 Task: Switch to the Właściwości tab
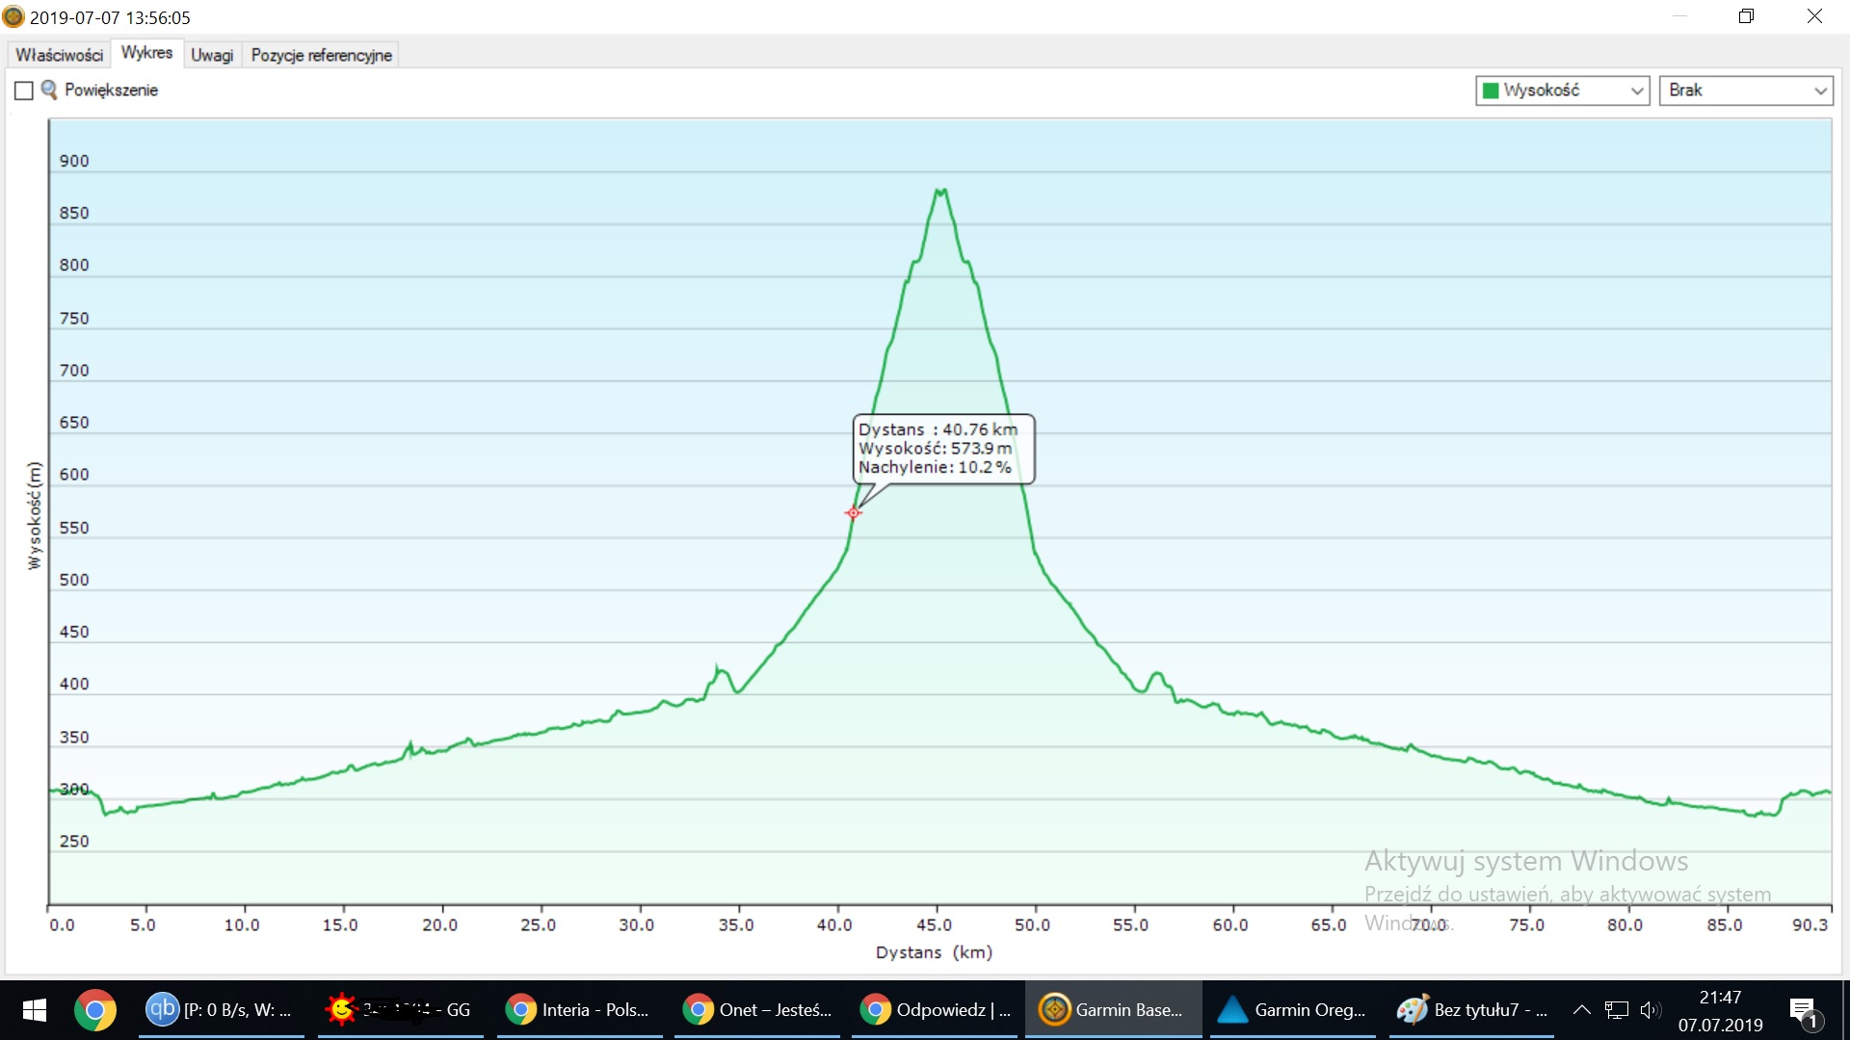[59, 55]
